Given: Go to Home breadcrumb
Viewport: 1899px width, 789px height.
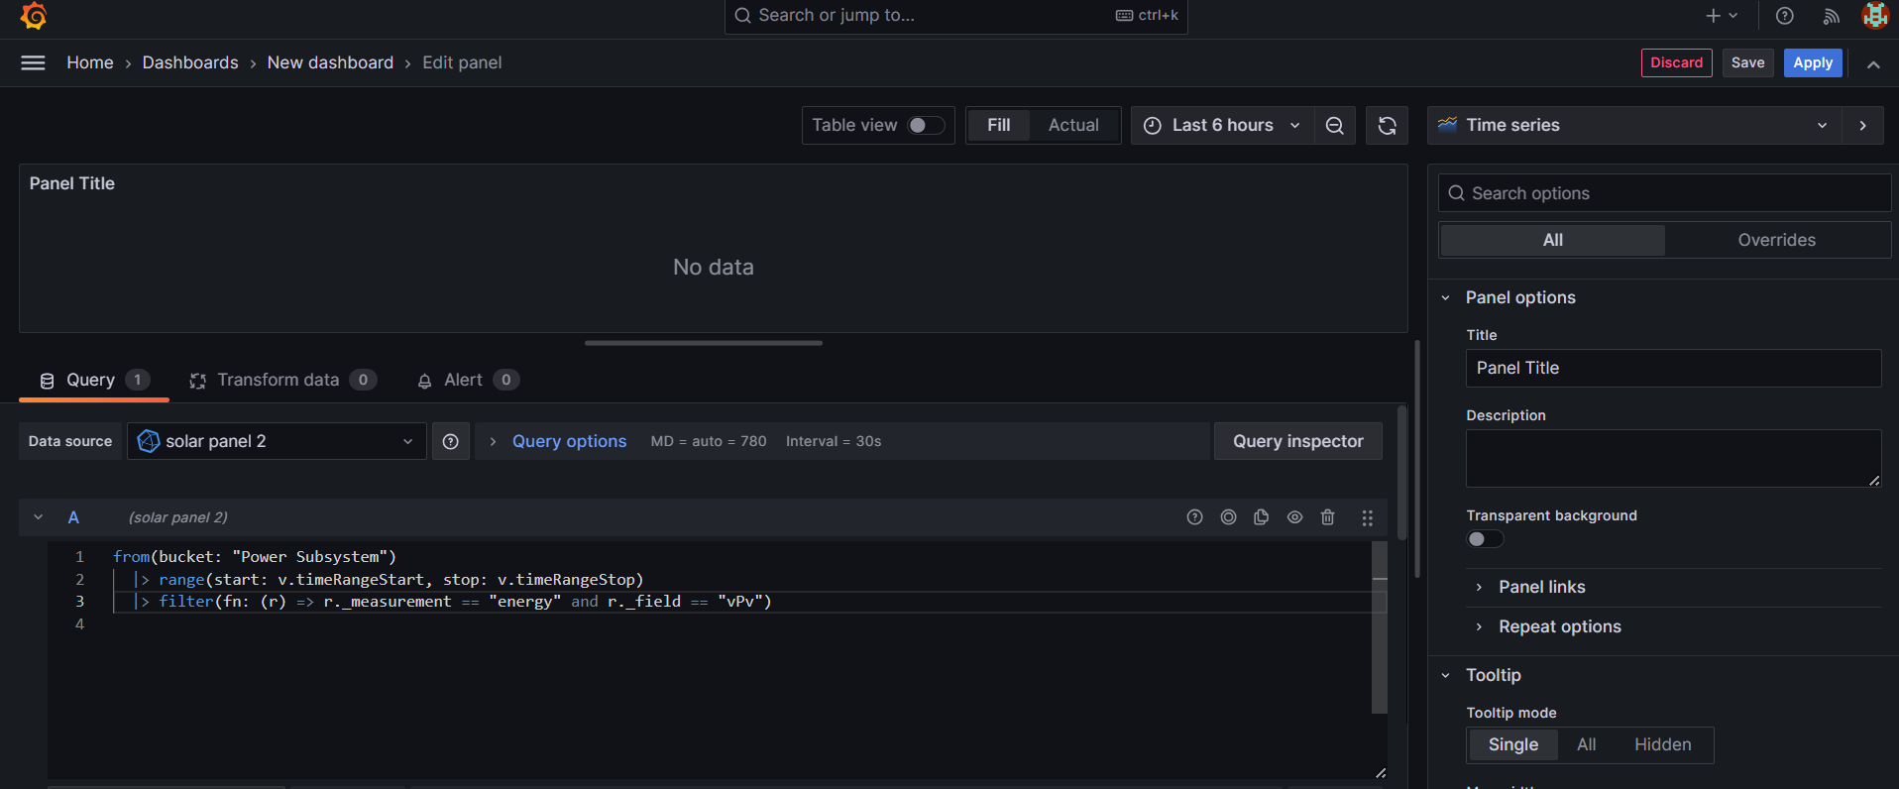Looking at the screenshot, I should pos(90,62).
